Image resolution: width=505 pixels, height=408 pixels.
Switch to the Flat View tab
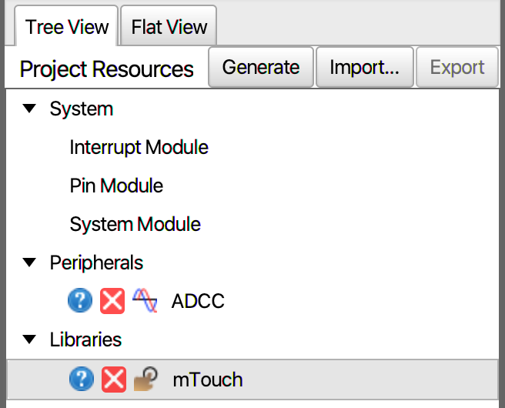click(x=169, y=28)
